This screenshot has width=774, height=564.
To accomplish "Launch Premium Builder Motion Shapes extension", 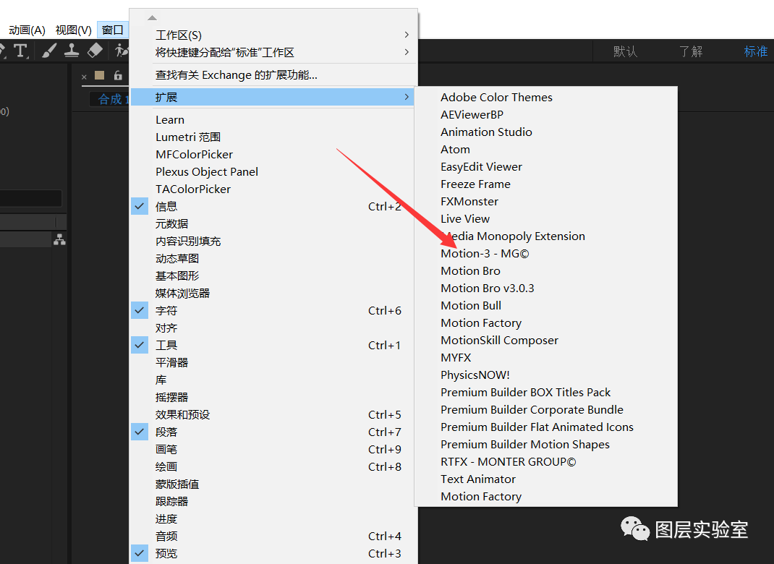I will point(546,444).
